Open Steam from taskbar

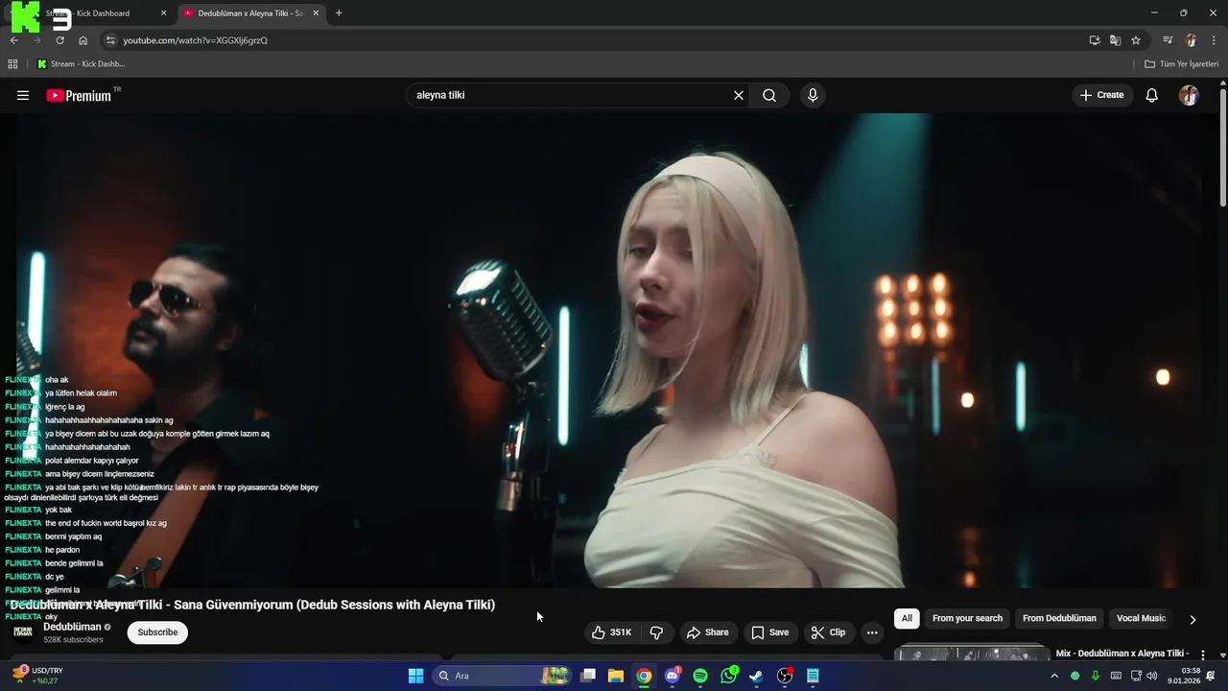pos(757,676)
